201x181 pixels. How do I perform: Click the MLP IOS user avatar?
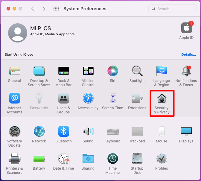(18, 33)
